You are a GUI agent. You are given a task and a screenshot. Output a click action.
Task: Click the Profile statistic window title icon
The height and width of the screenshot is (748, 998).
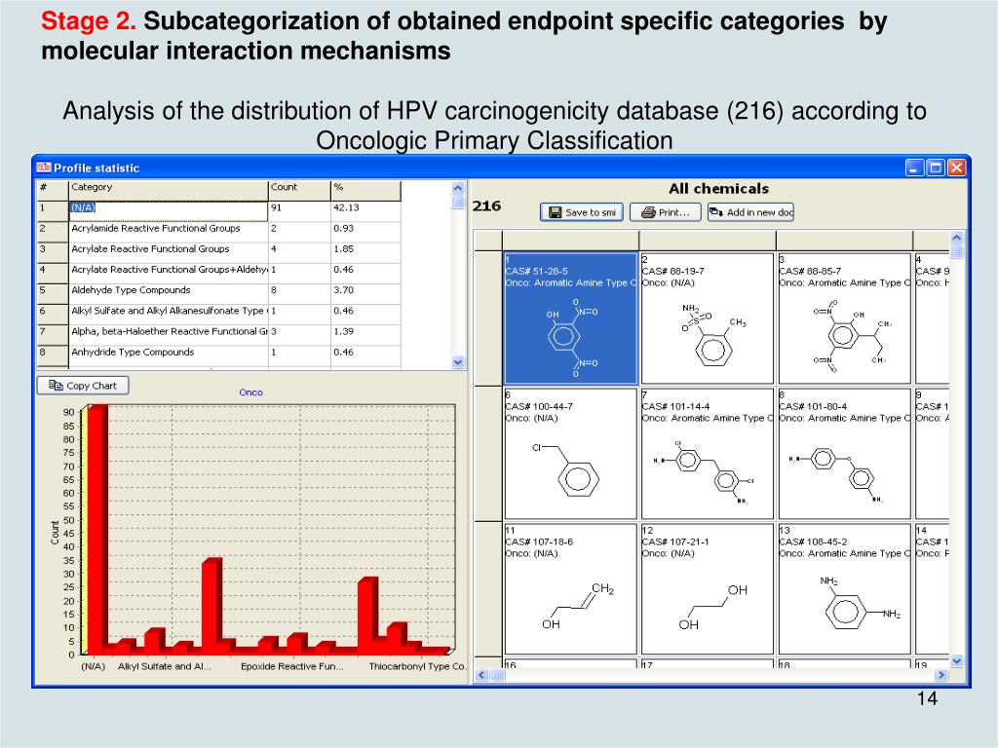[43, 168]
